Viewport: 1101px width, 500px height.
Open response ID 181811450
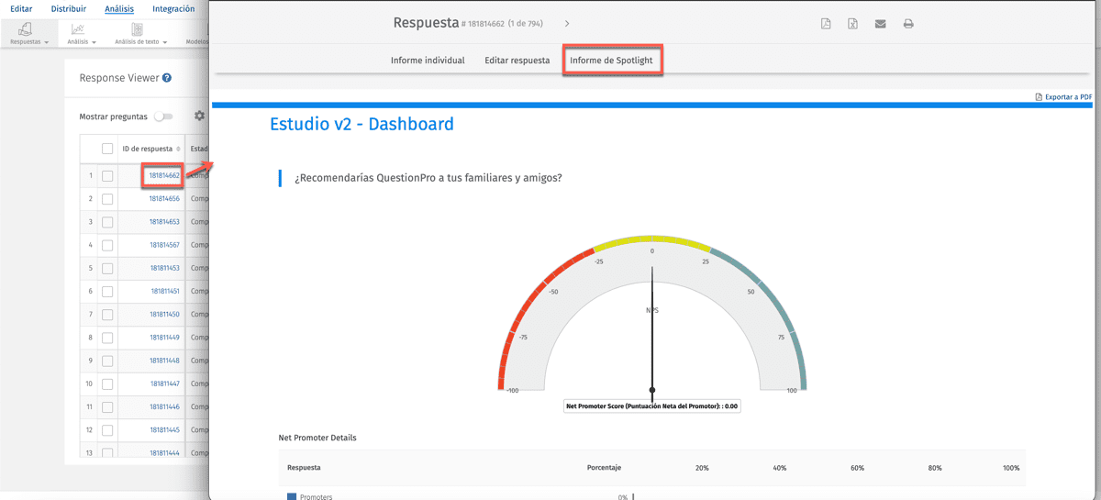tap(164, 314)
